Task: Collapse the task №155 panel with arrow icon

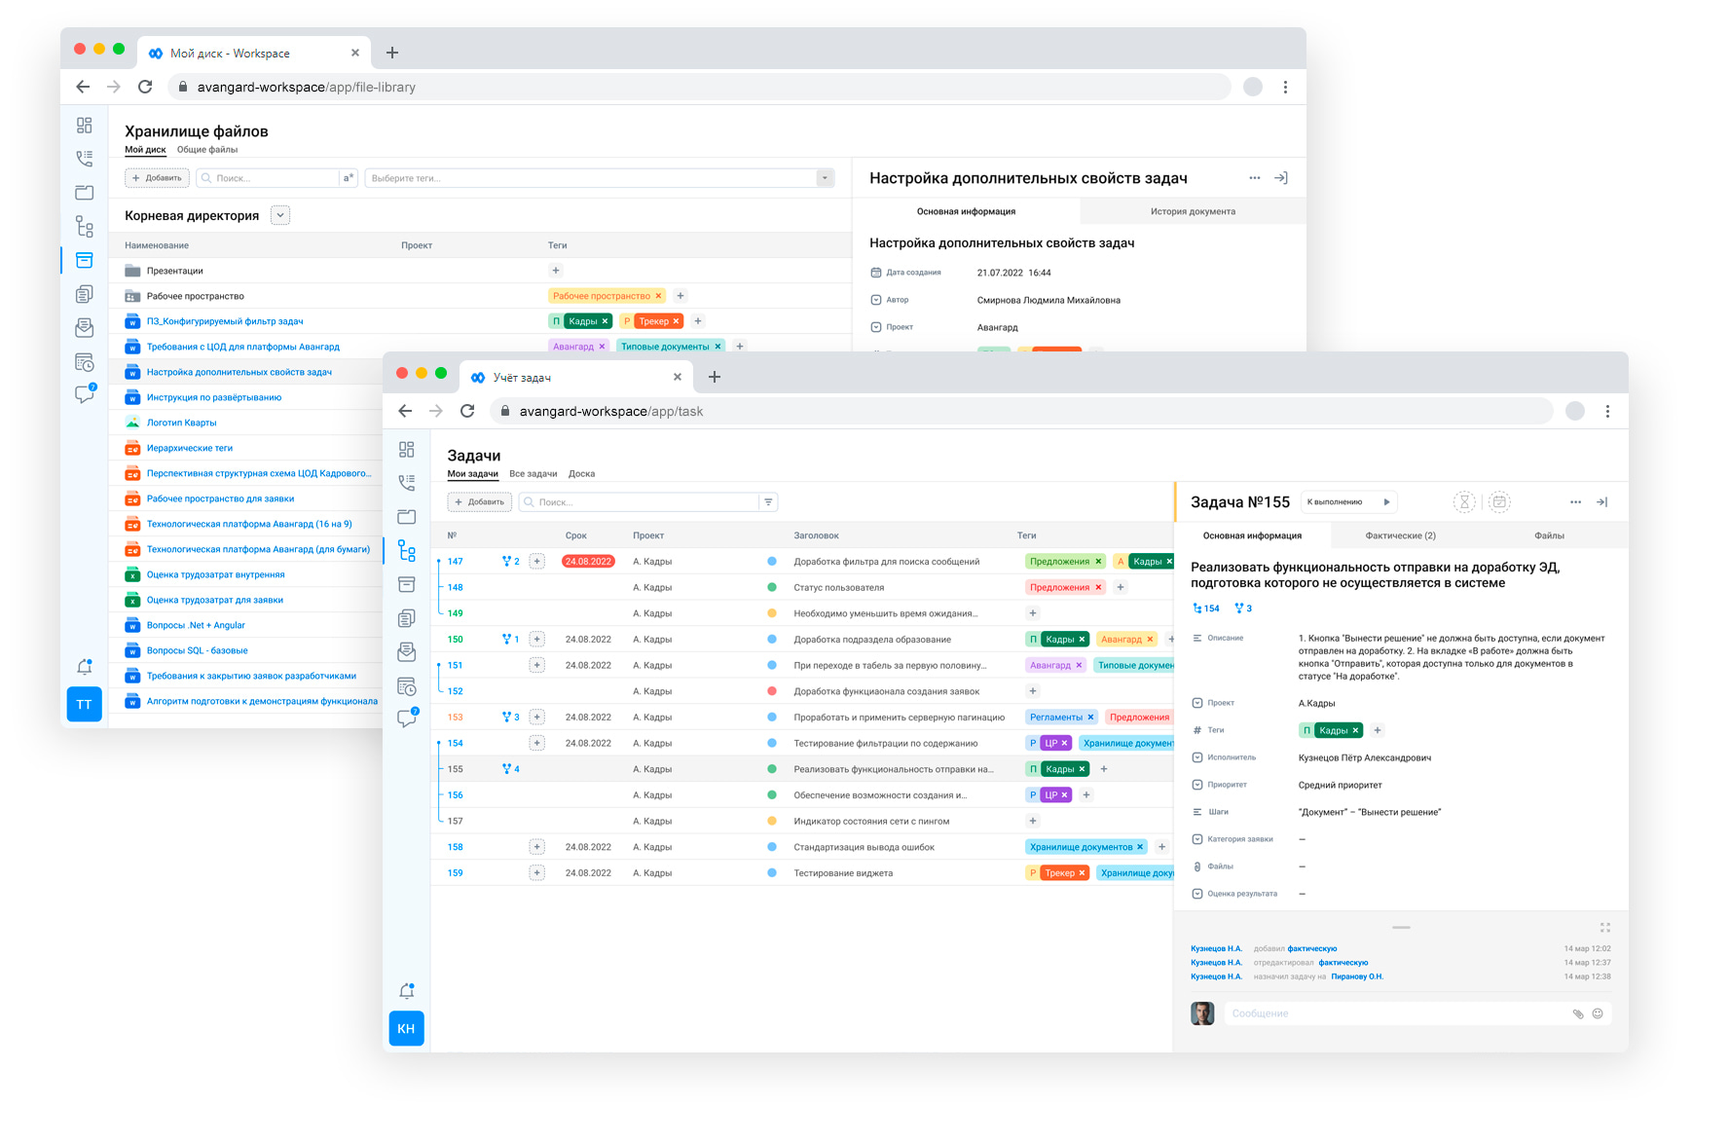Action: [x=1601, y=502]
